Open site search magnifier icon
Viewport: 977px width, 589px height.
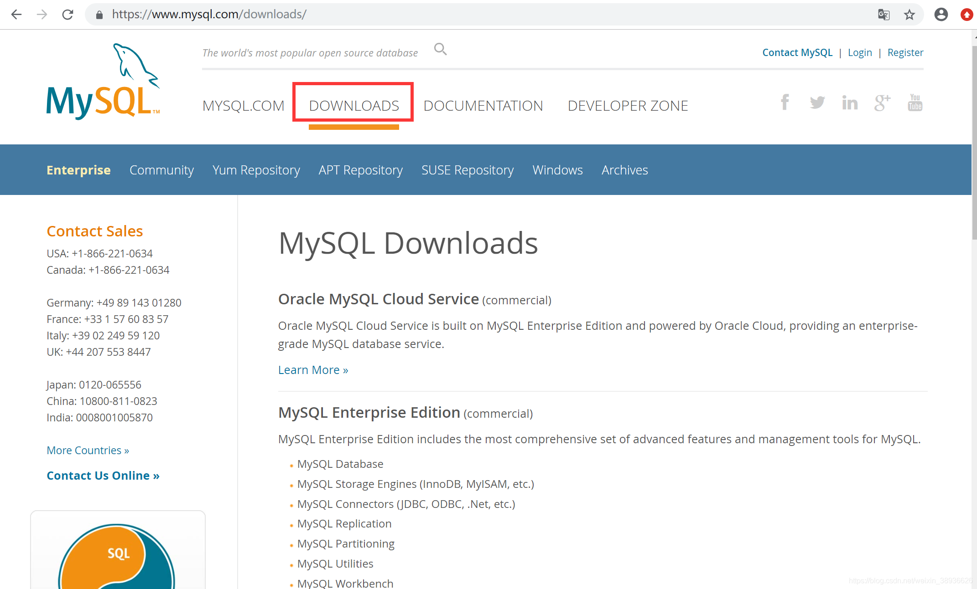[x=440, y=49]
